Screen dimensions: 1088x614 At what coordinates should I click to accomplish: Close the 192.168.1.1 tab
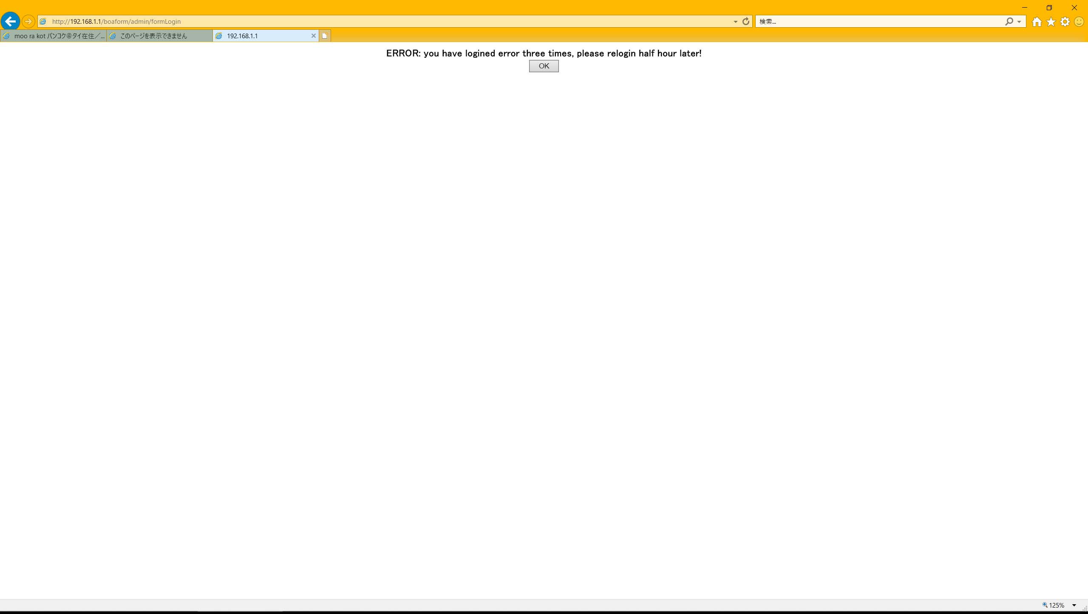tap(314, 36)
